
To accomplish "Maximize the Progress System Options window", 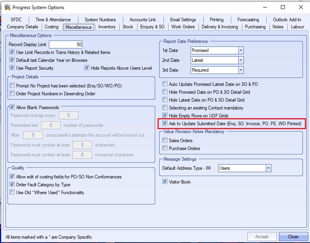I will click(283, 7).
